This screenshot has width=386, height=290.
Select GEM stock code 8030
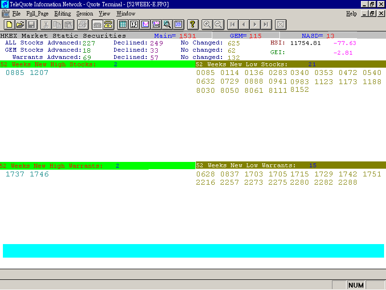point(206,90)
